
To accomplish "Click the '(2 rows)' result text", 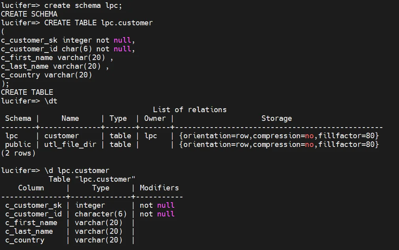I will [18, 153].
